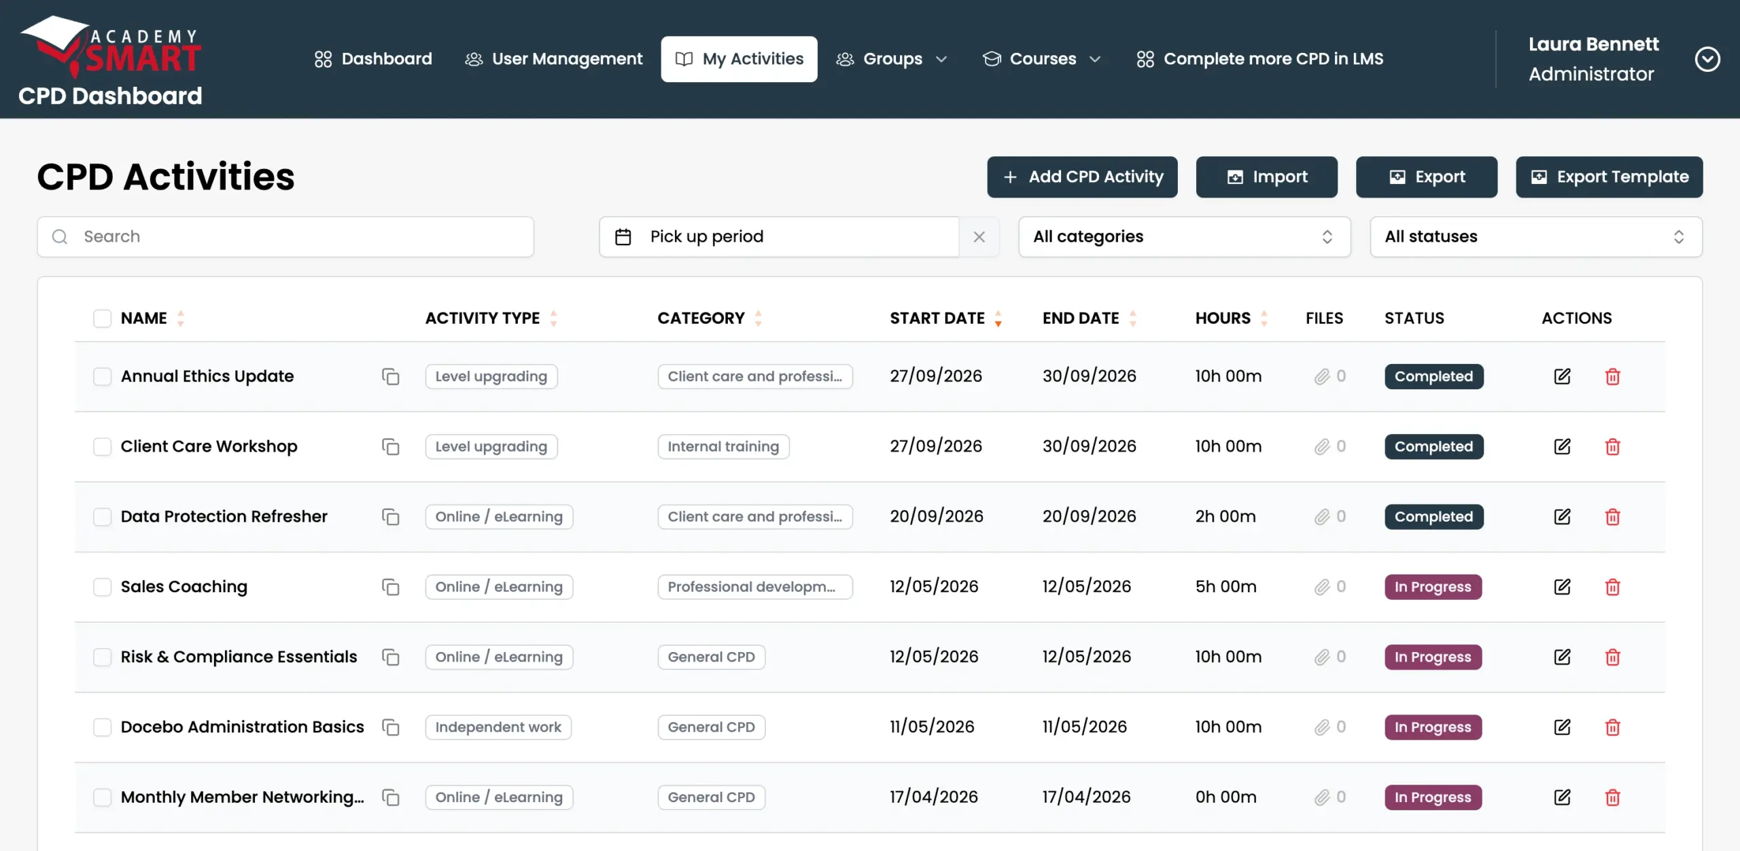Select the My Activities tab
Viewport: 1740px width, 851px height.
[x=739, y=59]
